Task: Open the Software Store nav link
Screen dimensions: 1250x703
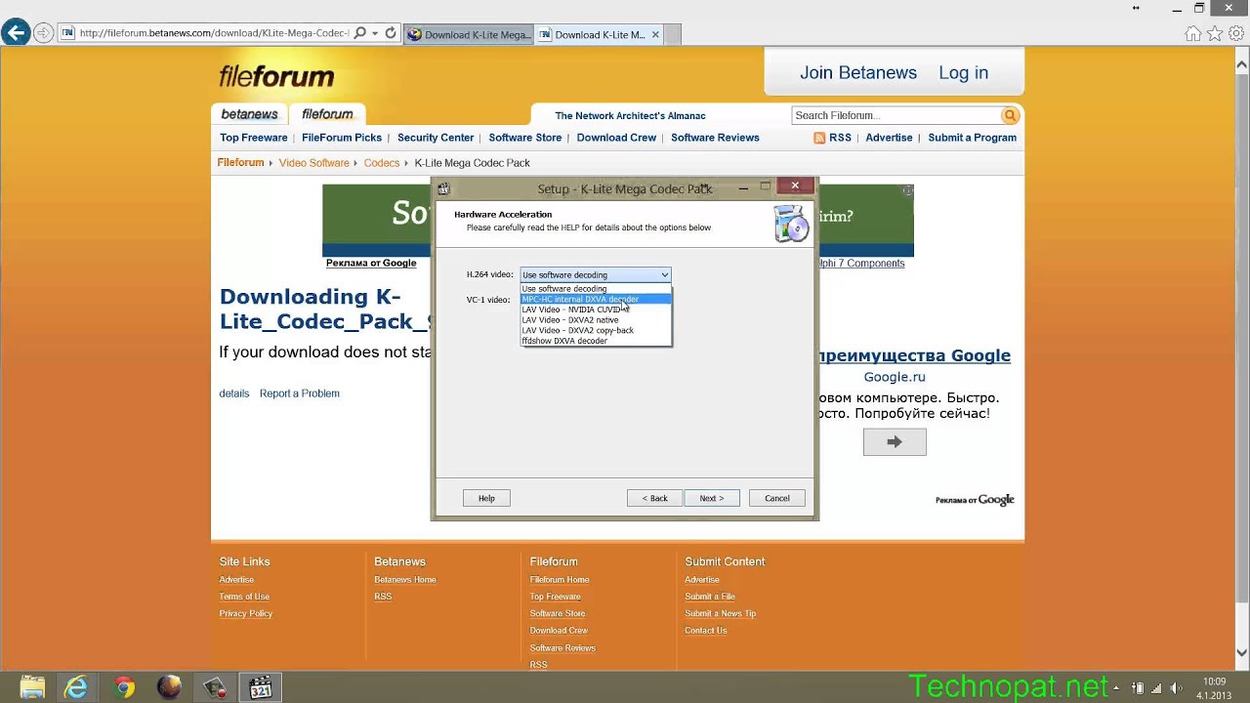Action: point(525,138)
